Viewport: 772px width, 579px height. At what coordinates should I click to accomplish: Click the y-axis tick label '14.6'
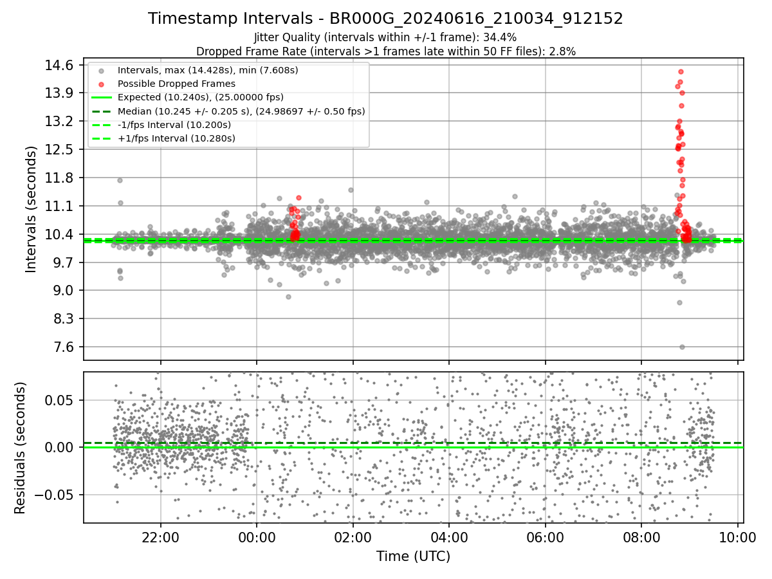pos(60,65)
